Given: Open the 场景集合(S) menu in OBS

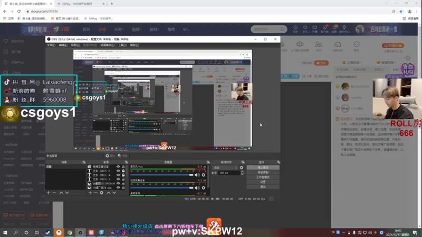Looking at the screenshot, I should (108, 45).
